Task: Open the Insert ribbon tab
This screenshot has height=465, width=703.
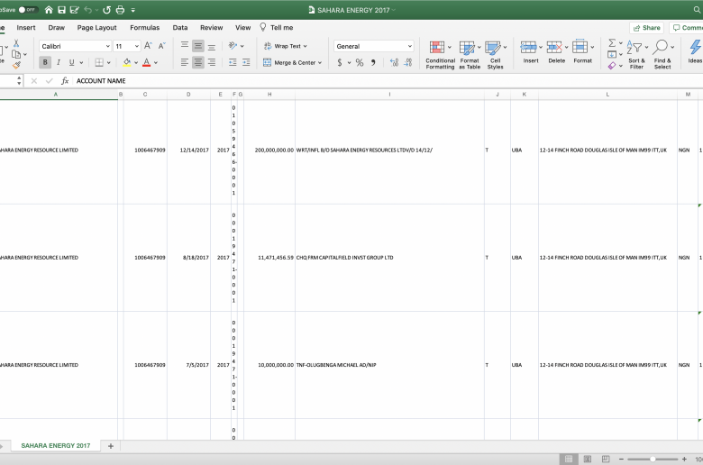Action: 26,27
